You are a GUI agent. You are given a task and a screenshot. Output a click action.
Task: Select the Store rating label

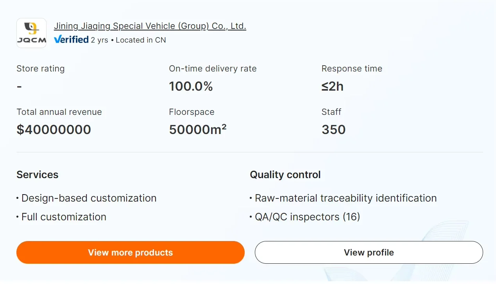tap(41, 69)
